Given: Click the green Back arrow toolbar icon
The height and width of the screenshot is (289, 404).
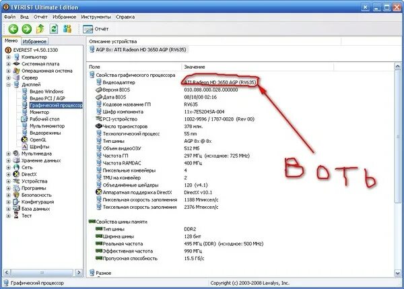Looking at the screenshot, I should (13, 29).
